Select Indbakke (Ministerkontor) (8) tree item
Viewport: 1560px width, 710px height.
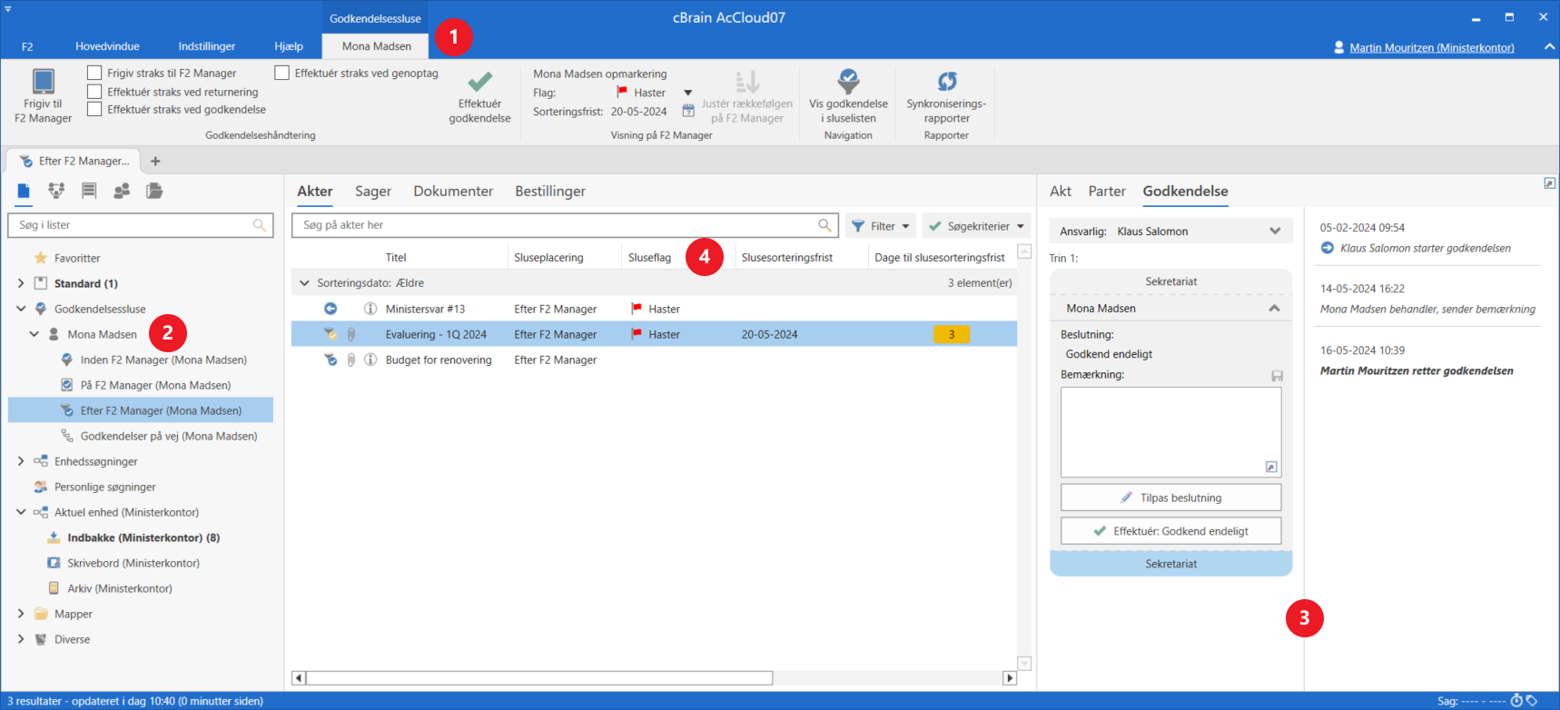click(143, 537)
